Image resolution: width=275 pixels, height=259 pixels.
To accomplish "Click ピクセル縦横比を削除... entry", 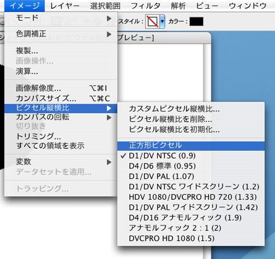I will (x=191, y=119).
